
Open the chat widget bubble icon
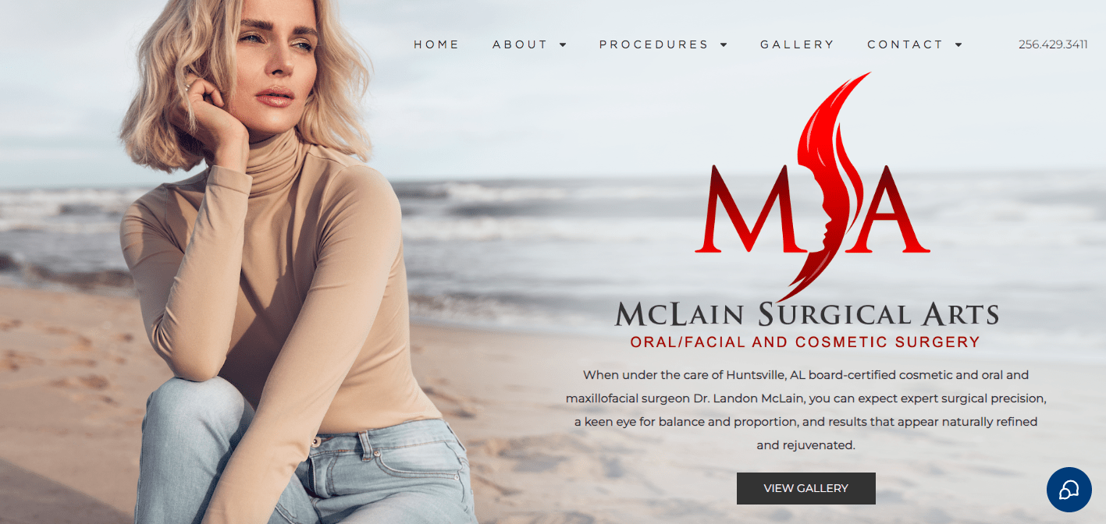click(1069, 490)
